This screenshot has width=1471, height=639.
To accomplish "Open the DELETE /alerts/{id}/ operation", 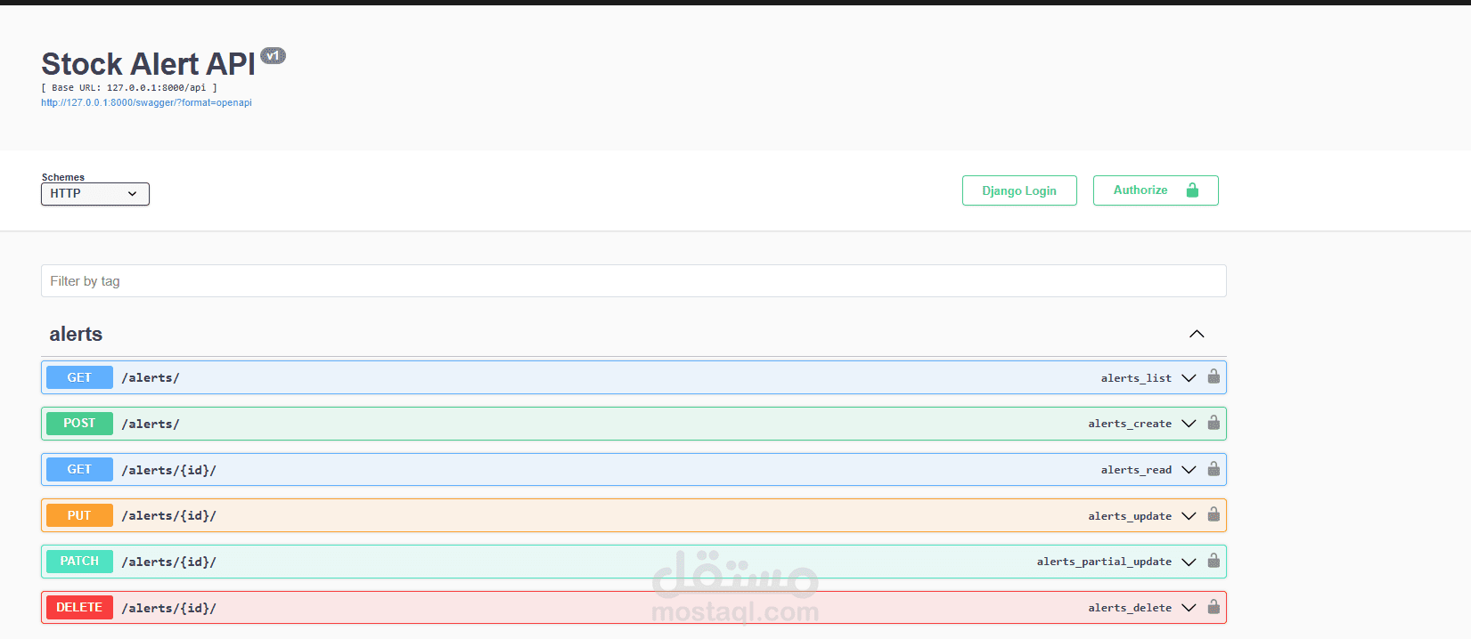I will point(633,608).
